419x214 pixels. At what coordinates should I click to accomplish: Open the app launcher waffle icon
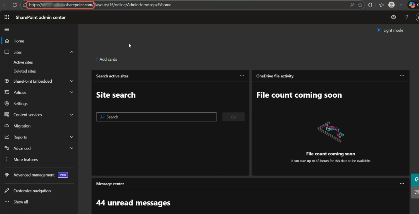point(7,17)
